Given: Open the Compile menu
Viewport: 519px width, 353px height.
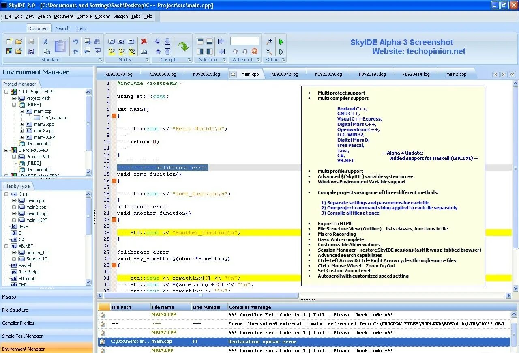Looking at the screenshot, I should [x=84, y=16].
